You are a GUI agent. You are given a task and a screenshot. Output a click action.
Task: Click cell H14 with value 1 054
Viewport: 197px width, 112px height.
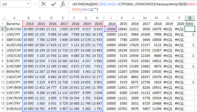97,93
